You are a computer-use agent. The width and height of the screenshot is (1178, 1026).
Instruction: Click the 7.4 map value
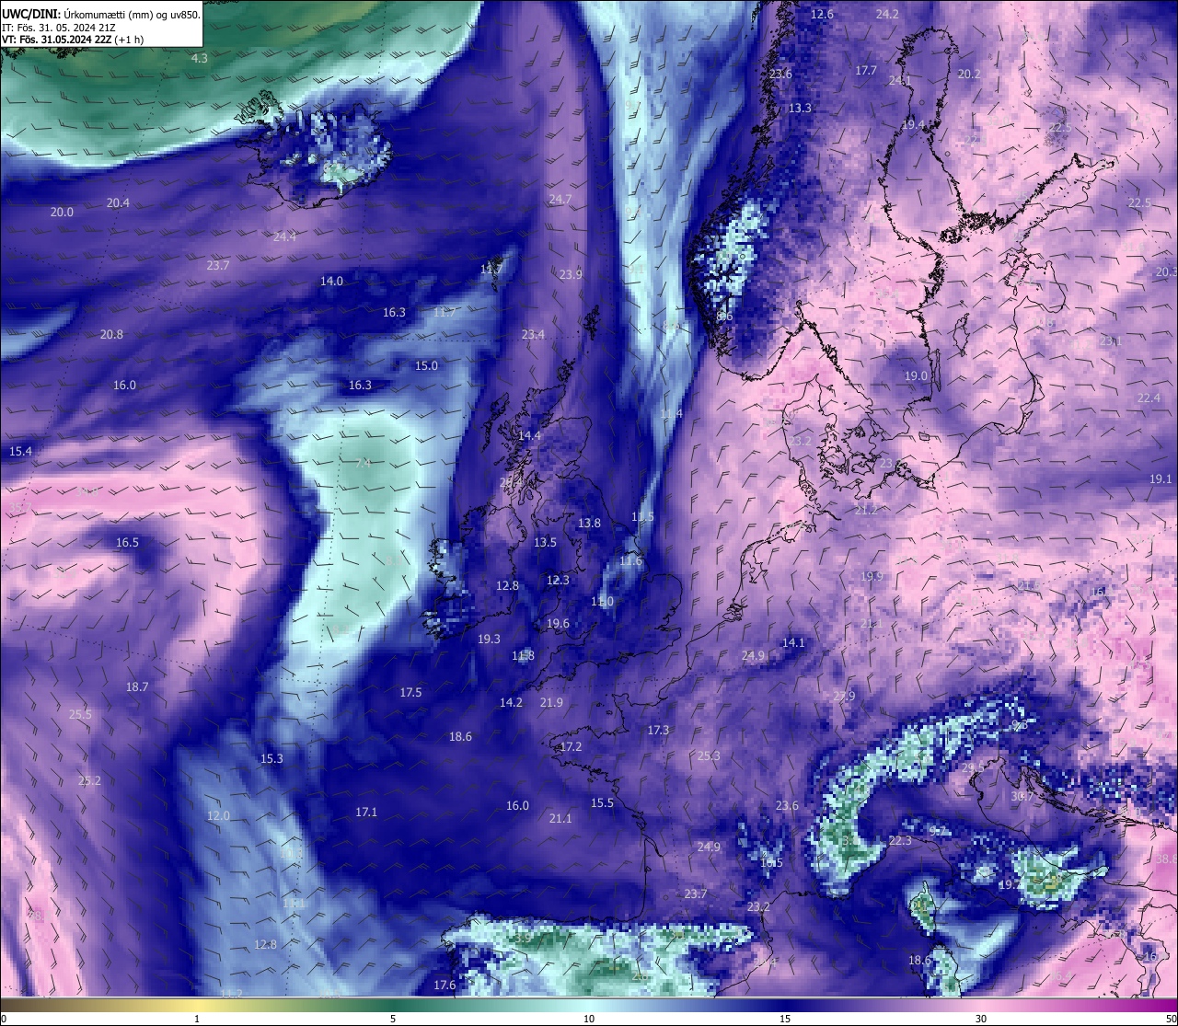click(x=363, y=463)
